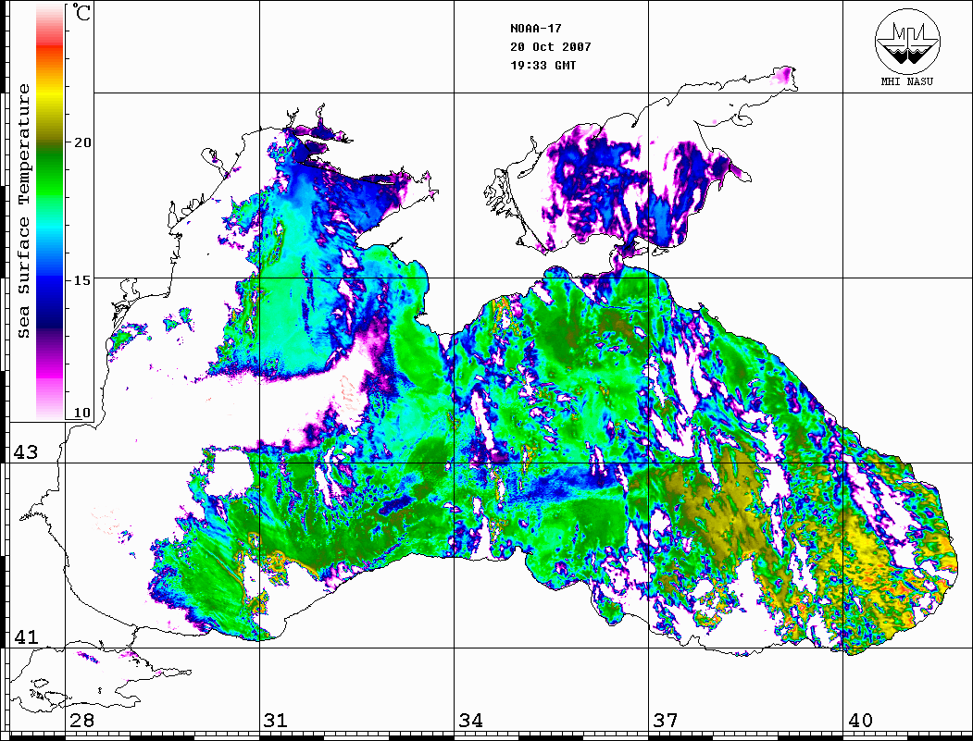Click the temperature color scale bar
The width and height of the screenshot is (973, 741).
pos(50,212)
